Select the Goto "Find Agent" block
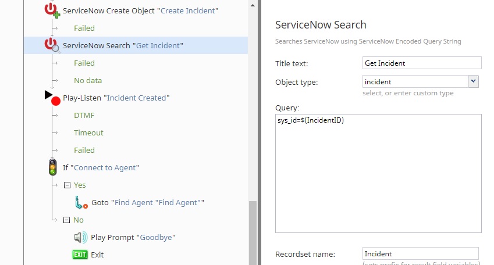This screenshot has height=265, width=494. pyautogui.click(x=148, y=203)
